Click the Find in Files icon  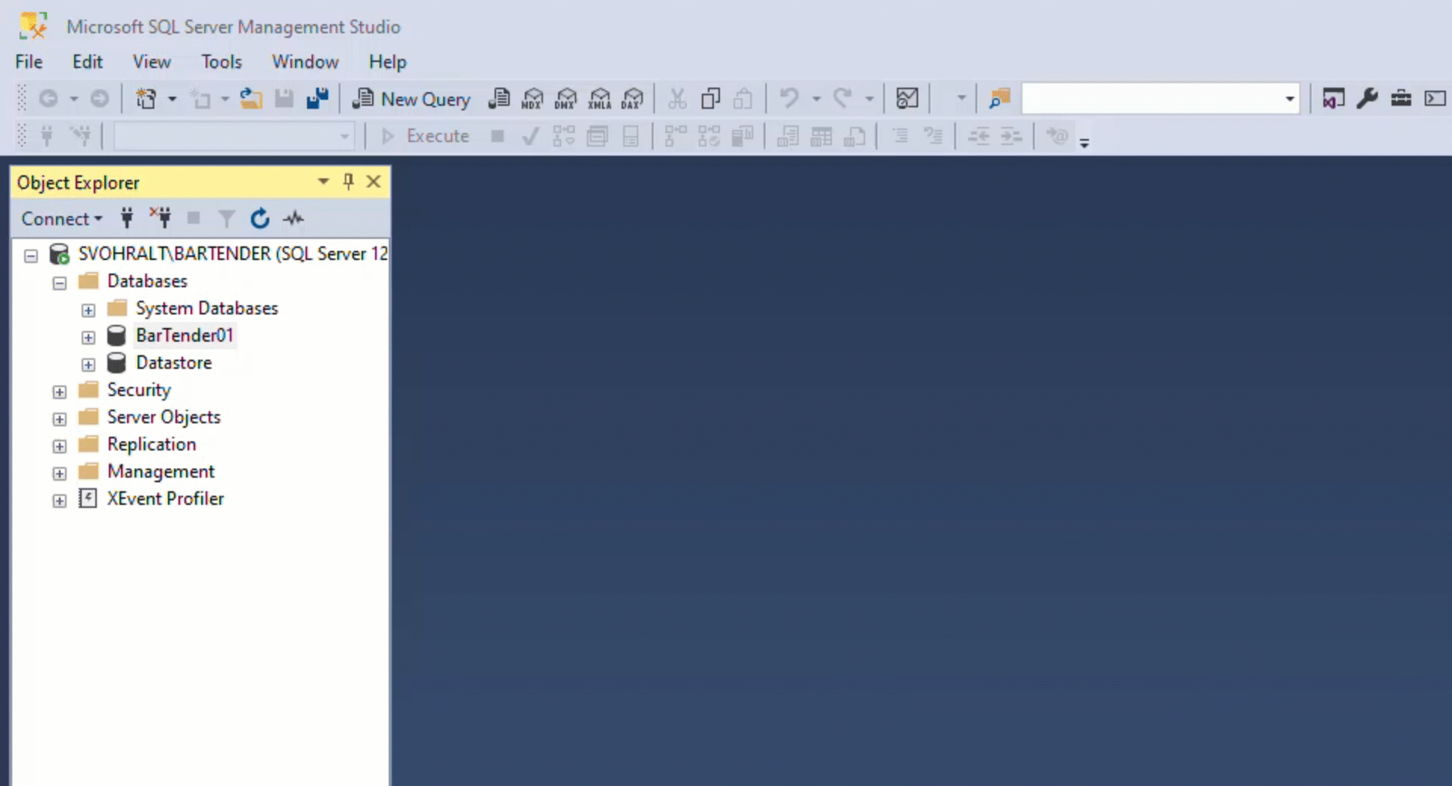[x=999, y=99]
